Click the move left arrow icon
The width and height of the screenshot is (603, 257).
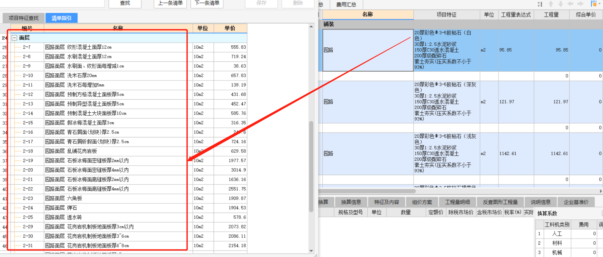click(570, 4)
